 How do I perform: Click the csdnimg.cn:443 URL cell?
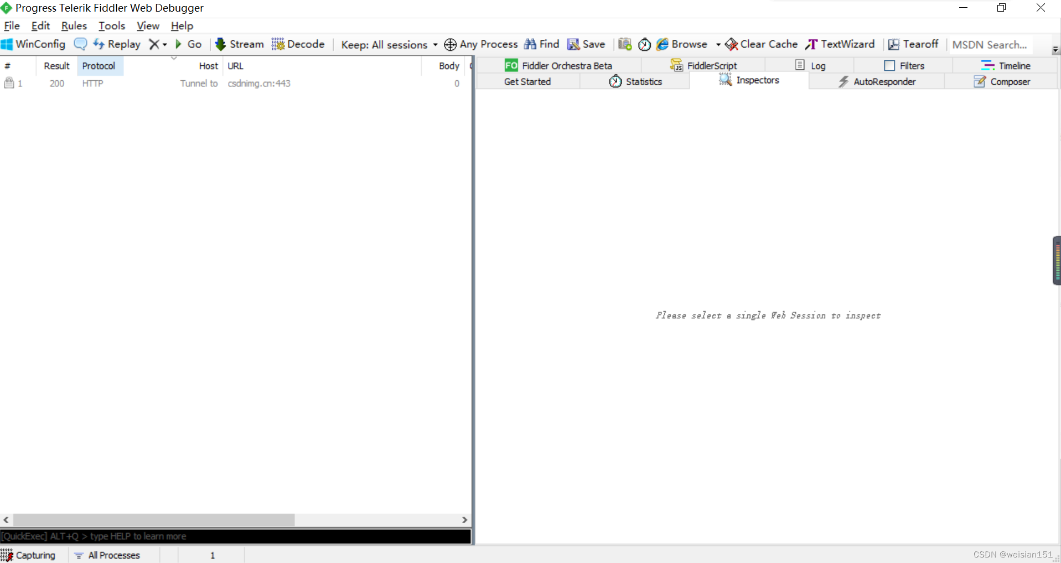click(x=259, y=84)
